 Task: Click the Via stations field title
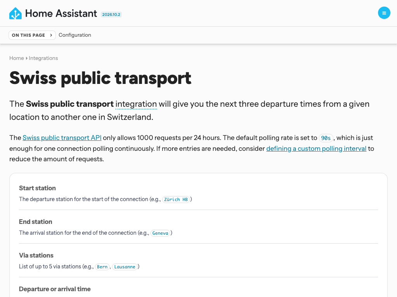pyautogui.click(x=36, y=255)
